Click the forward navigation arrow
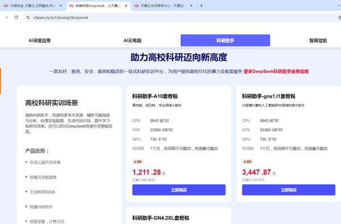The width and height of the screenshot is (341, 224). pyautogui.click(x=6, y=18)
